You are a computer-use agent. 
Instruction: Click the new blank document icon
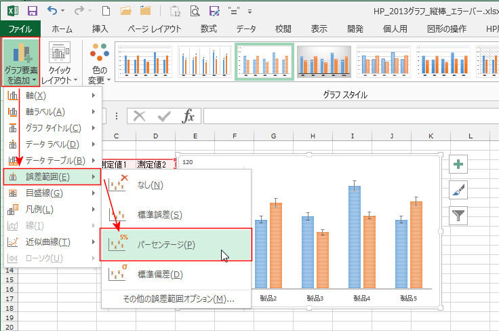[x=106, y=11]
